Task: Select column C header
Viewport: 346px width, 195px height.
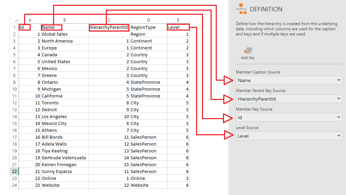Action: click(109, 20)
